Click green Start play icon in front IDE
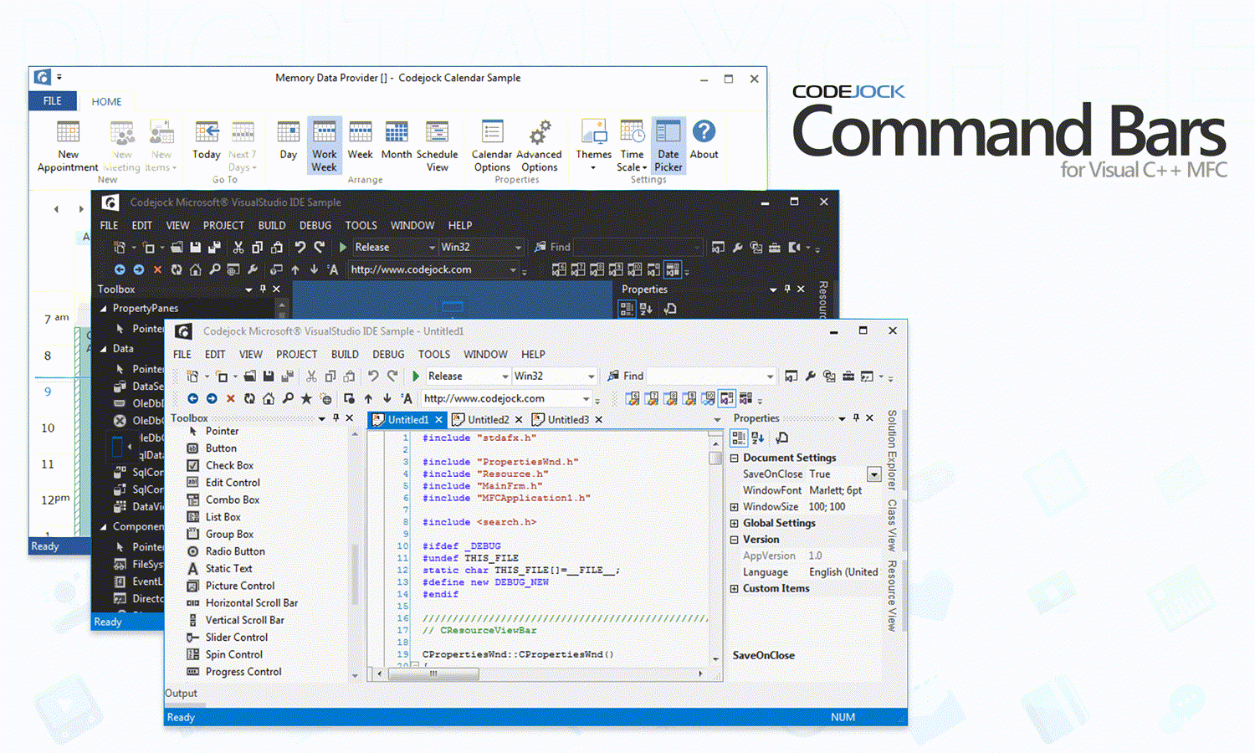Screen dimensions: 1255x753 pos(416,376)
